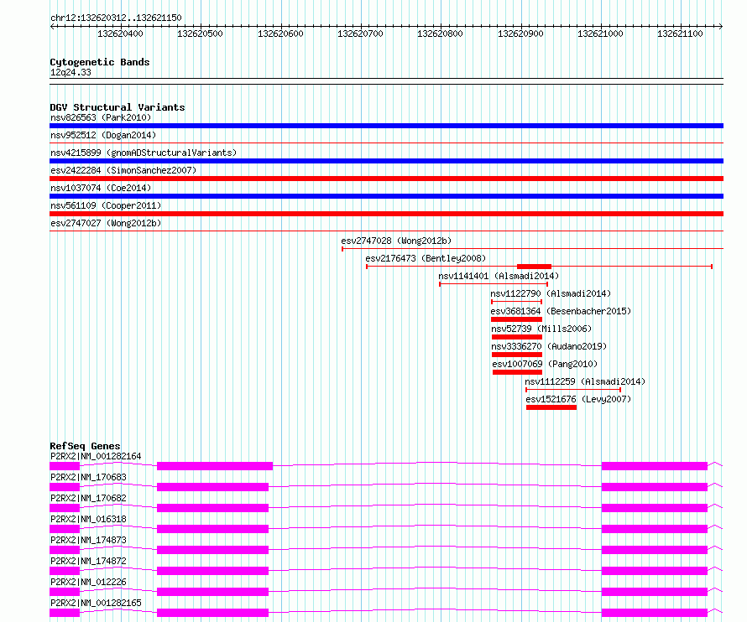Click the red bar under esv1007069

point(517,373)
